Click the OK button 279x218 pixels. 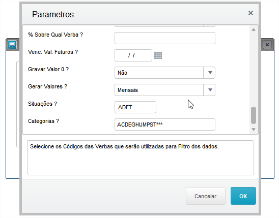tap(243, 196)
